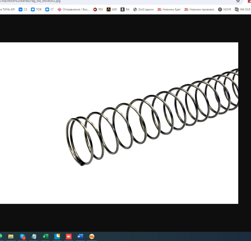251x241 pixels.
Task: Open File Explorer from the taskbar
Action: pos(11,236)
